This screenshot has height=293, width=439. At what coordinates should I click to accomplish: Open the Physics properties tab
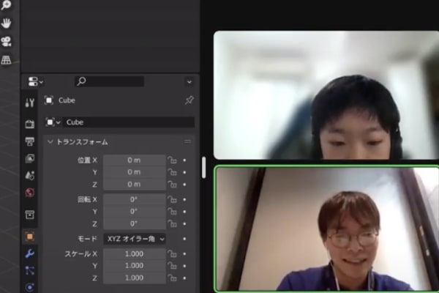30,287
